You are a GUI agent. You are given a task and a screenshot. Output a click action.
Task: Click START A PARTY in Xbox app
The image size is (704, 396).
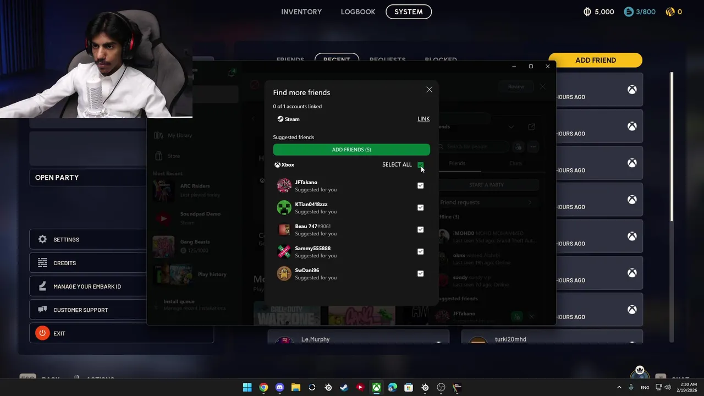486,185
